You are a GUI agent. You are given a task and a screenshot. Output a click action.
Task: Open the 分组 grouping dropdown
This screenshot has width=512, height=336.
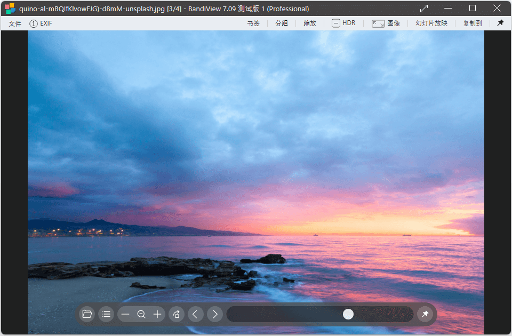coord(282,23)
